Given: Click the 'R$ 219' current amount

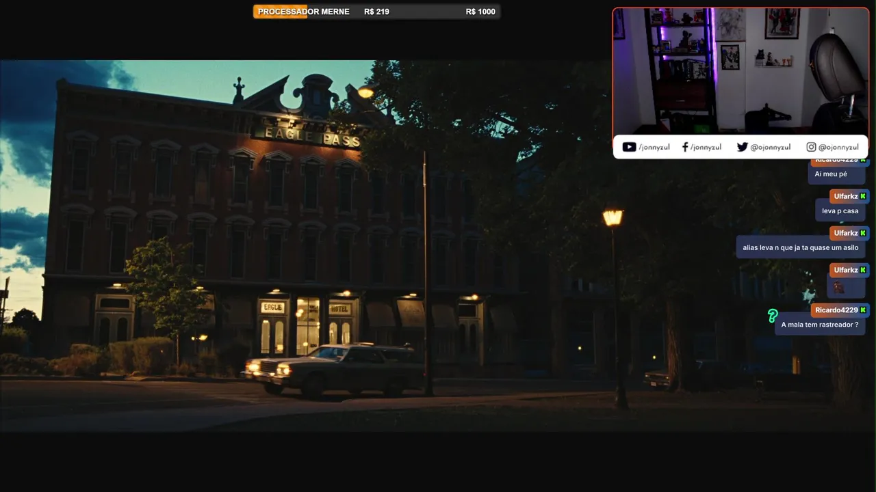Looking at the screenshot, I should pos(376,12).
